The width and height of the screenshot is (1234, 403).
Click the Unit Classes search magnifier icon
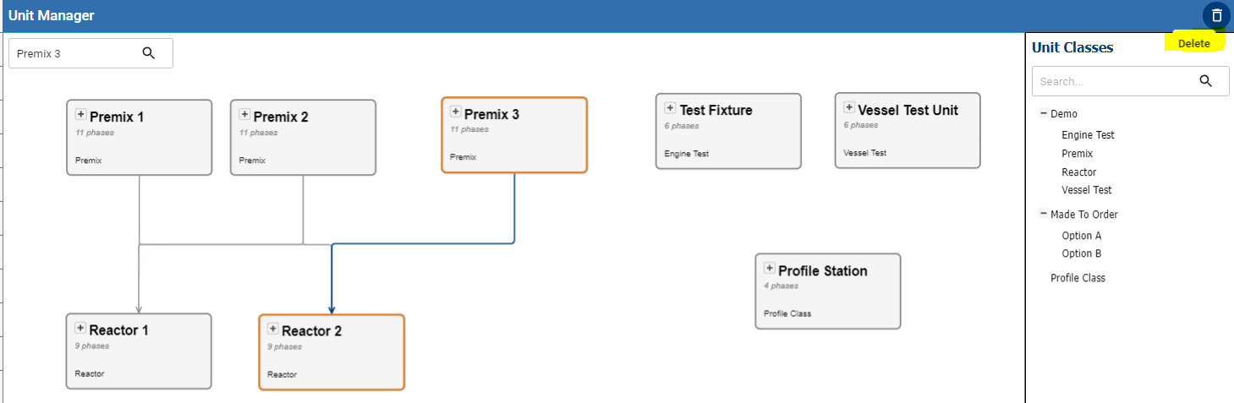point(1206,81)
